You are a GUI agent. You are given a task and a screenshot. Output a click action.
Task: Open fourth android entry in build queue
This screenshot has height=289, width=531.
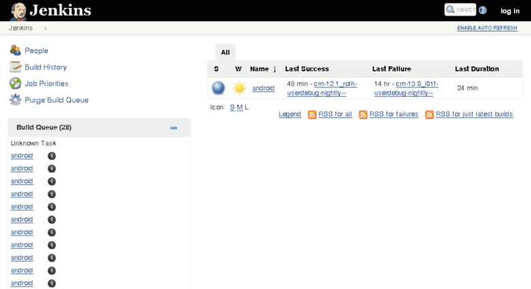click(x=22, y=194)
